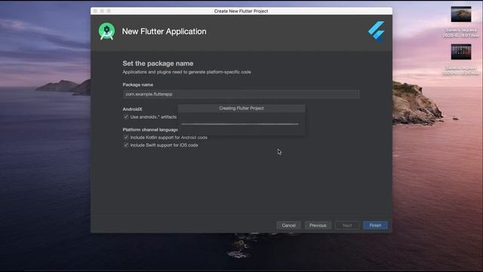Click the Set the package name heading

pyautogui.click(x=158, y=63)
